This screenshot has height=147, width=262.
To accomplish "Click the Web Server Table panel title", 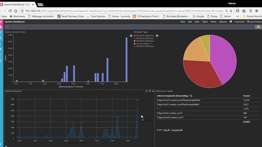I will point(164,91).
